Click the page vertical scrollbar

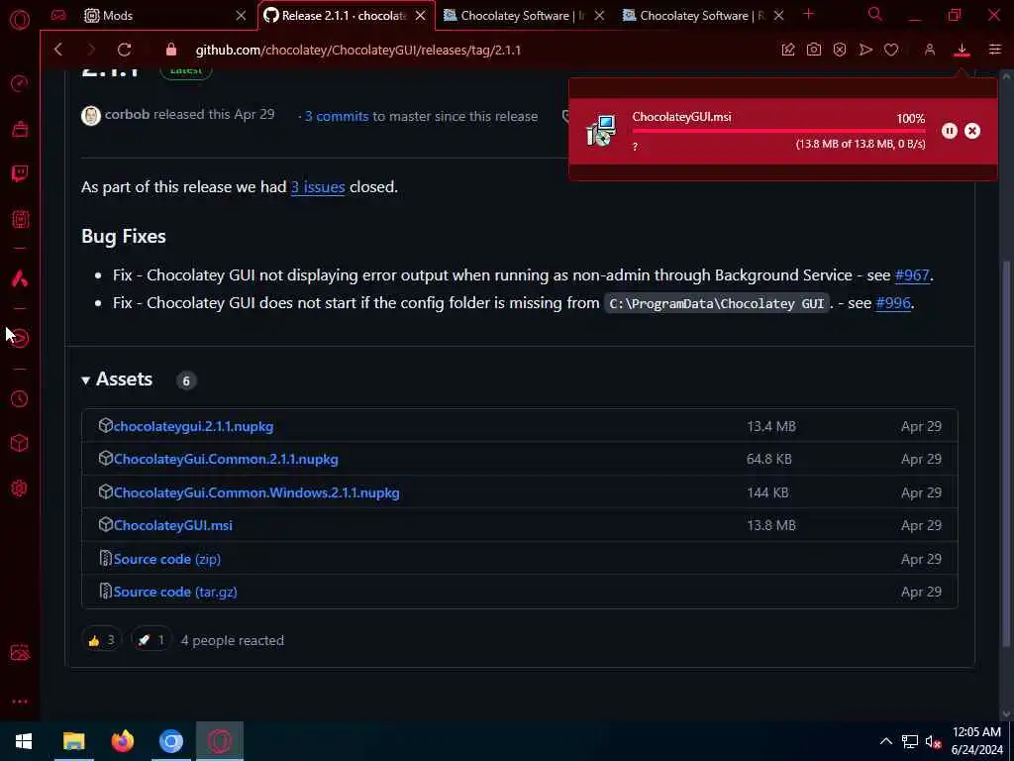(x=1006, y=453)
